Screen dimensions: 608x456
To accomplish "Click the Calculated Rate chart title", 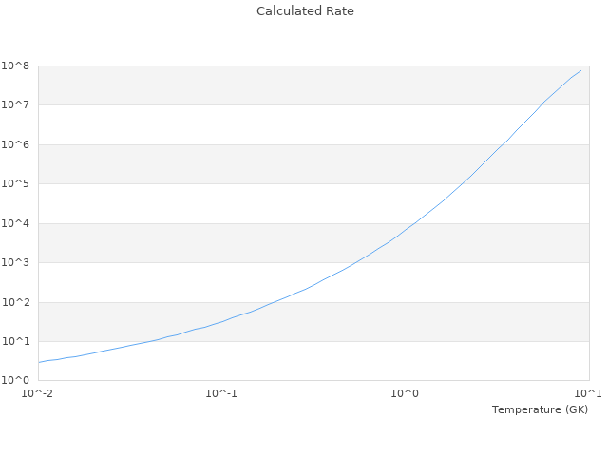I will [x=304, y=11].
